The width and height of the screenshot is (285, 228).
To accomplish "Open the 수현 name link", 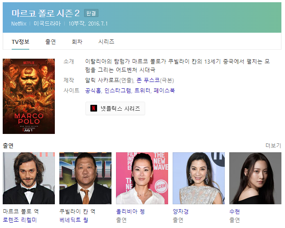I will tap(235, 211).
